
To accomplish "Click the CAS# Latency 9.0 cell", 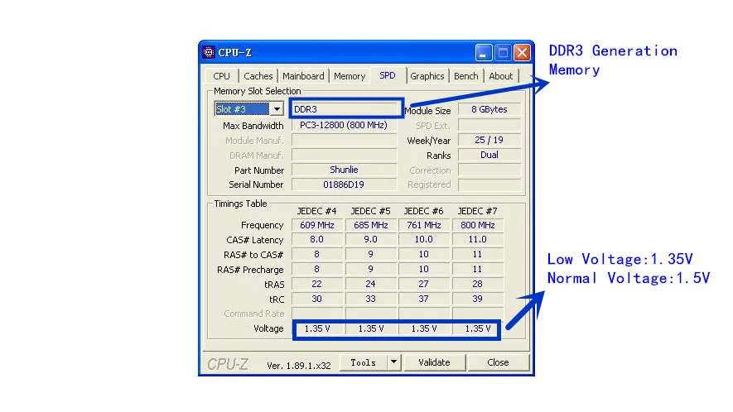I will tap(371, 240).
